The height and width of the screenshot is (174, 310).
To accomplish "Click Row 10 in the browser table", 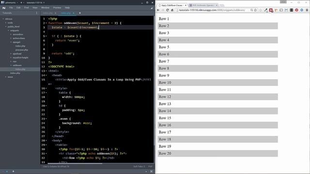I will point(217,83).
